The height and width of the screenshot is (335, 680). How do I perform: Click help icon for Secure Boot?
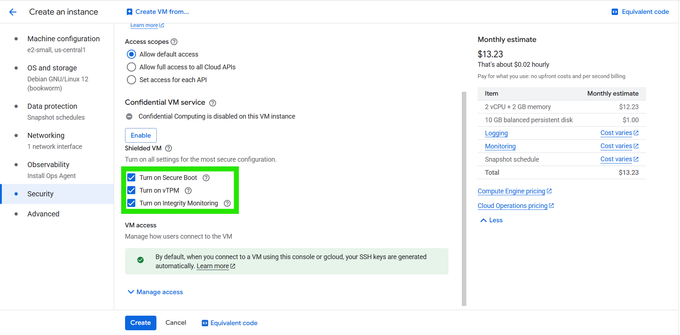[x=206, y=178]
